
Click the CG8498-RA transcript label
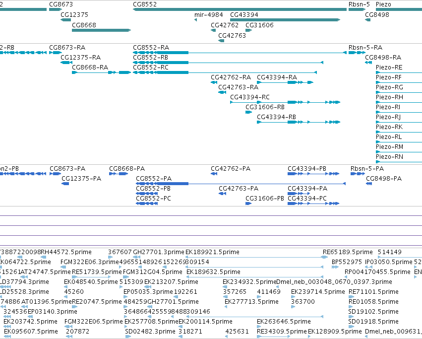(x=383, y=58)
